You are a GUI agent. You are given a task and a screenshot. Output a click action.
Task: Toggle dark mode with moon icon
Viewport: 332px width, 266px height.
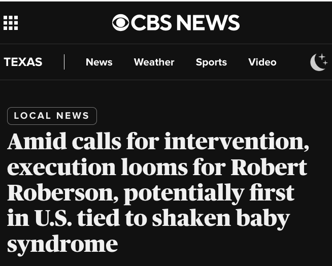pyautogui.click(x=319, y=62)
